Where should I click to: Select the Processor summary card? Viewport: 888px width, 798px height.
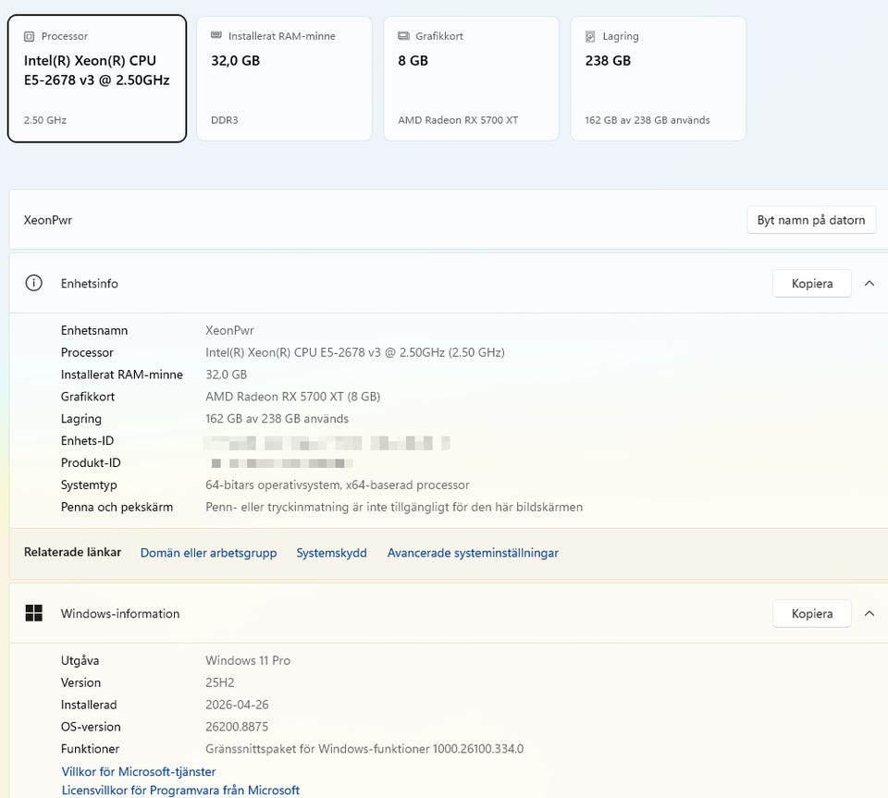click(97, 79)
